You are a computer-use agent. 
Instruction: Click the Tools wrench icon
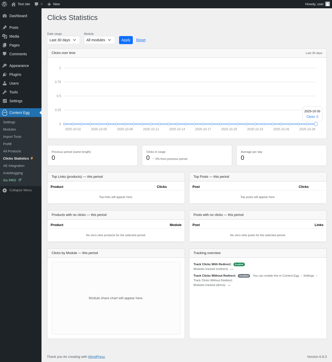(x=5, y=92)
